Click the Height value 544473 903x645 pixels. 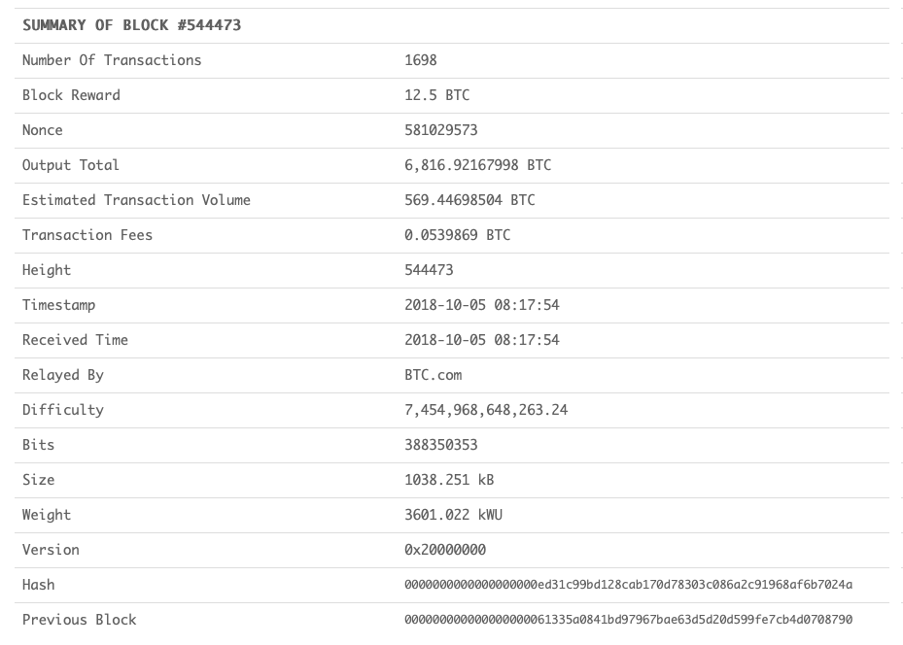pos(429,270)
